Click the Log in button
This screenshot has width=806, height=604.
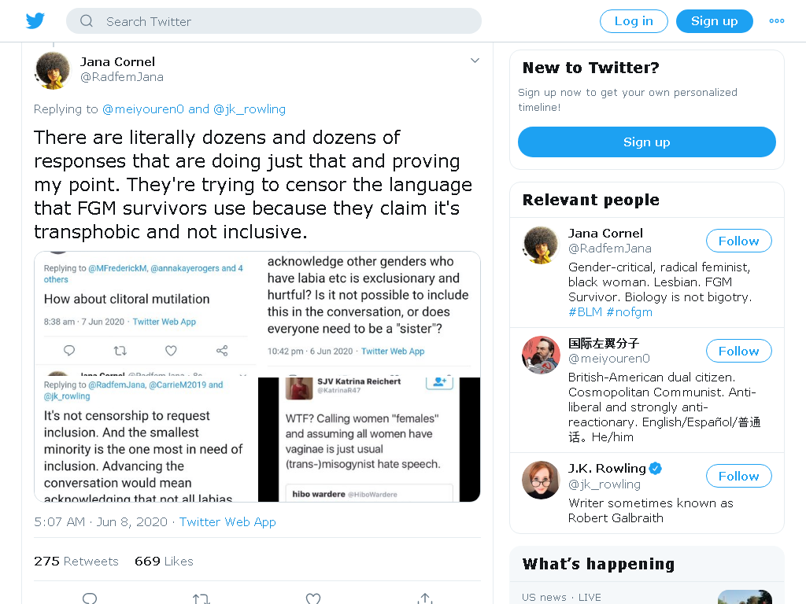(x=634, y=21)
